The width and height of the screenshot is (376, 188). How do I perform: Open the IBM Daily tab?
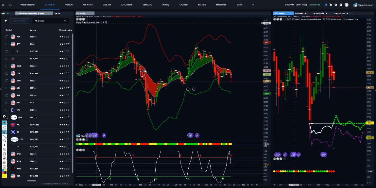[x=202, y=5]
